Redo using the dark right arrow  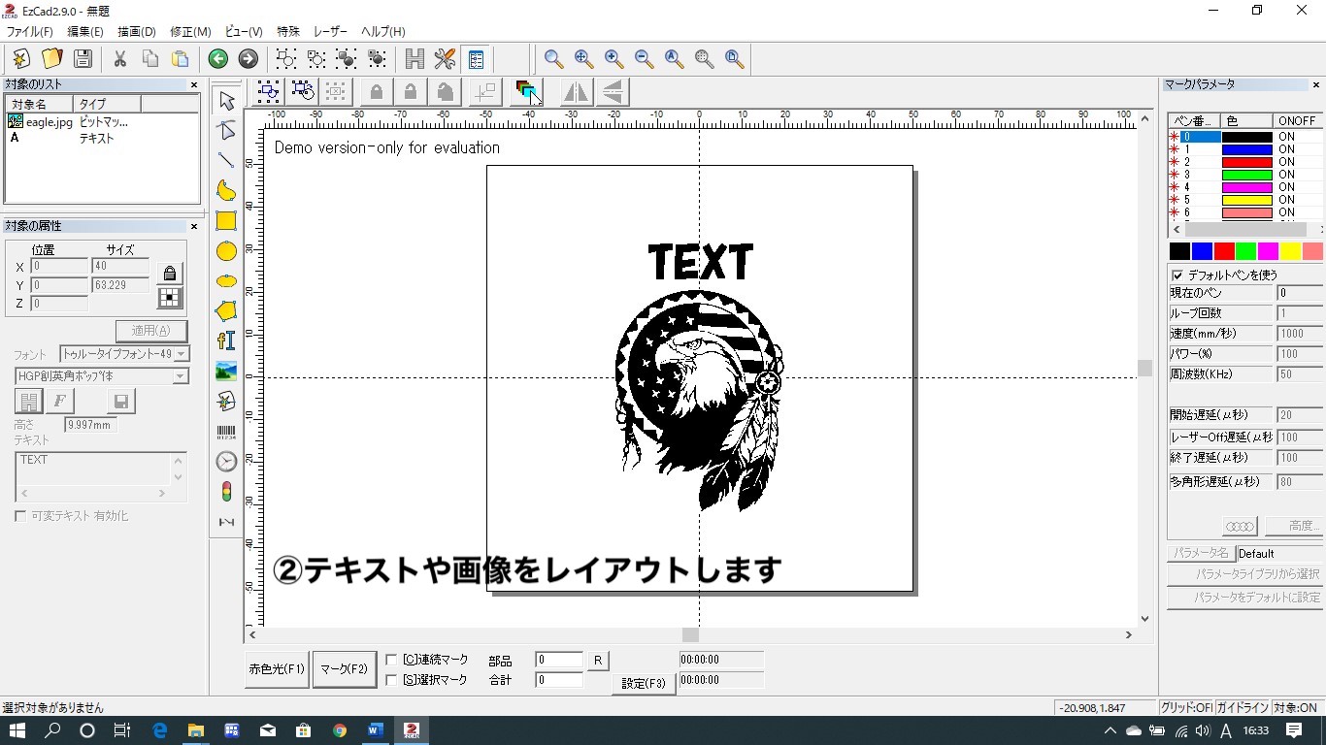point(249,59)
